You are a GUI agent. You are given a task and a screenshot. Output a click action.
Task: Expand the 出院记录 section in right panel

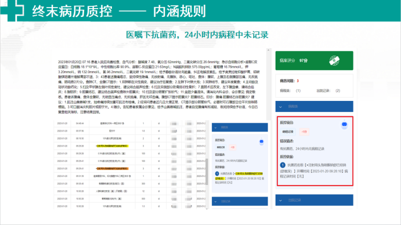315,200
